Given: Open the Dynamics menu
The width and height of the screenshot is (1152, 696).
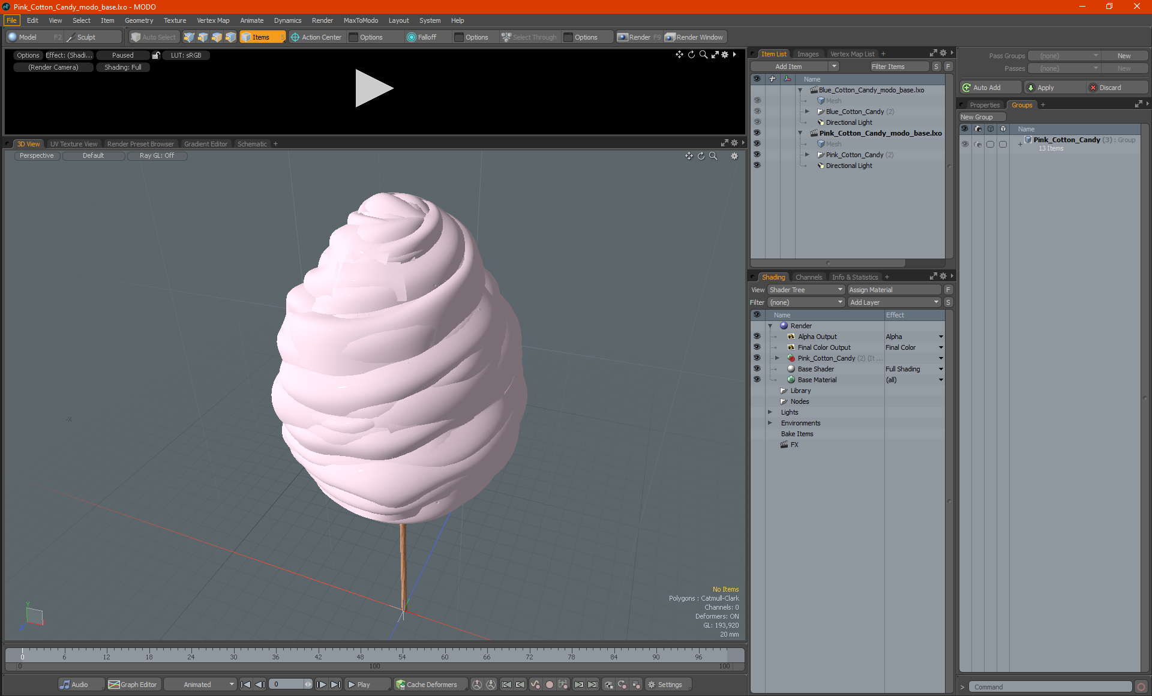Looking at the screenshot, I should pyautogui.click(x=287, y=20).
